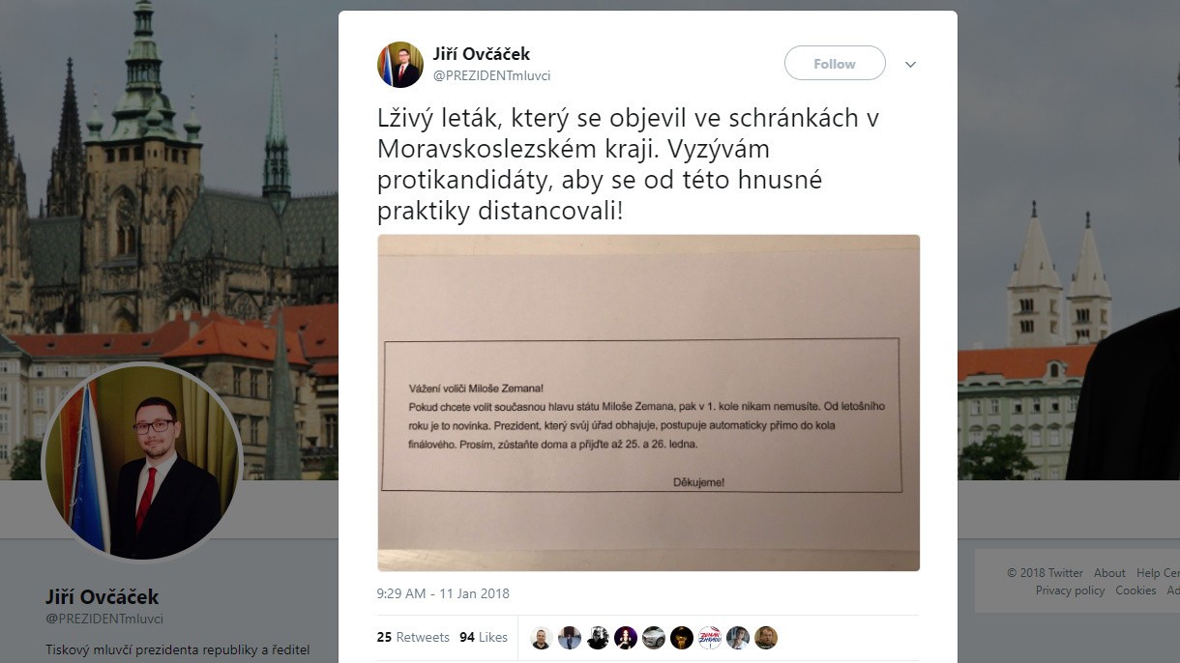Open the last liker avatar in the row

pos(766,638)
